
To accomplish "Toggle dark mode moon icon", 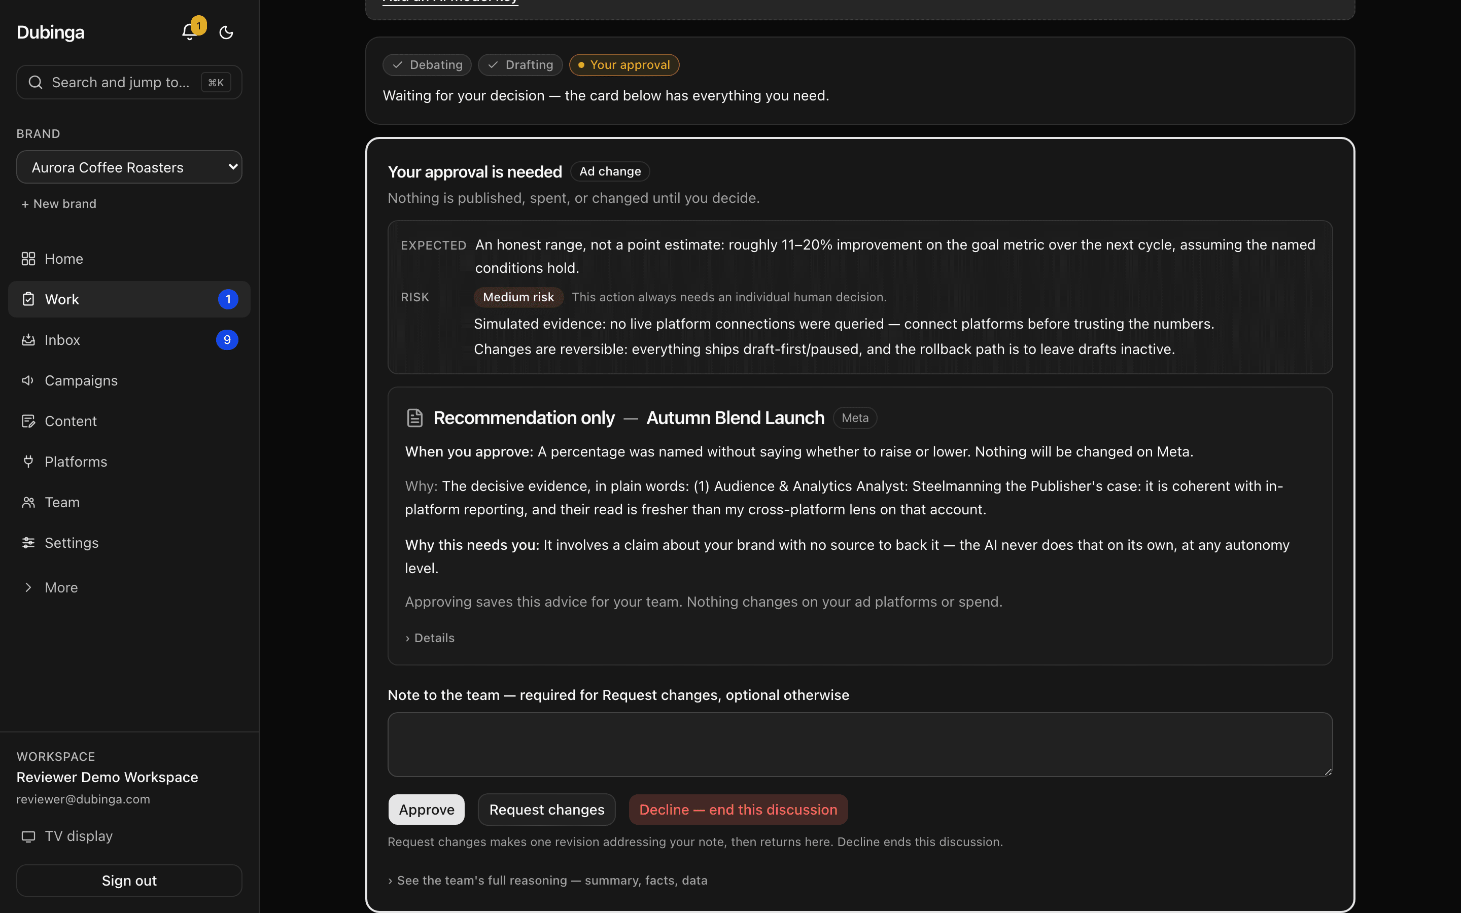I will (226, 32).
